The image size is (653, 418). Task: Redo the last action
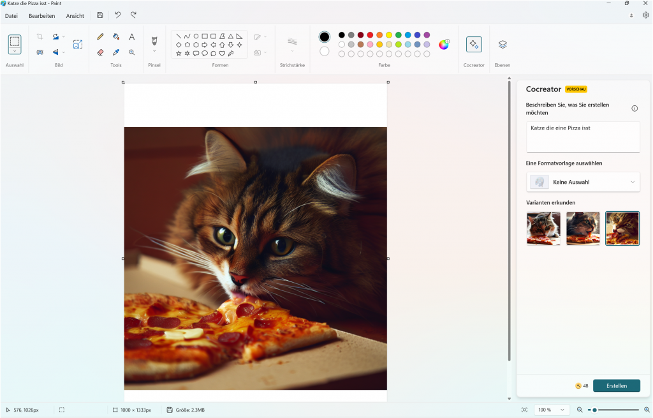133,15
